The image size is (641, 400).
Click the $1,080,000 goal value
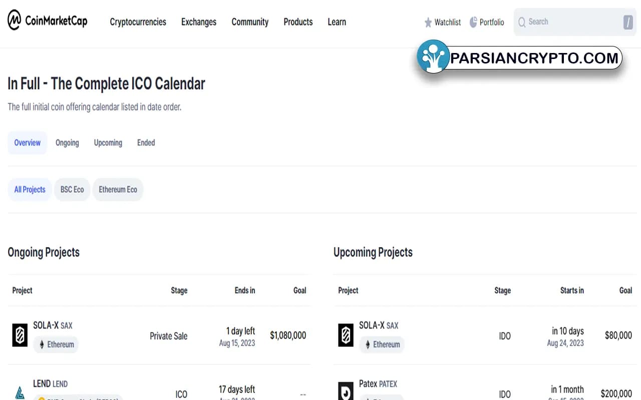288,335
